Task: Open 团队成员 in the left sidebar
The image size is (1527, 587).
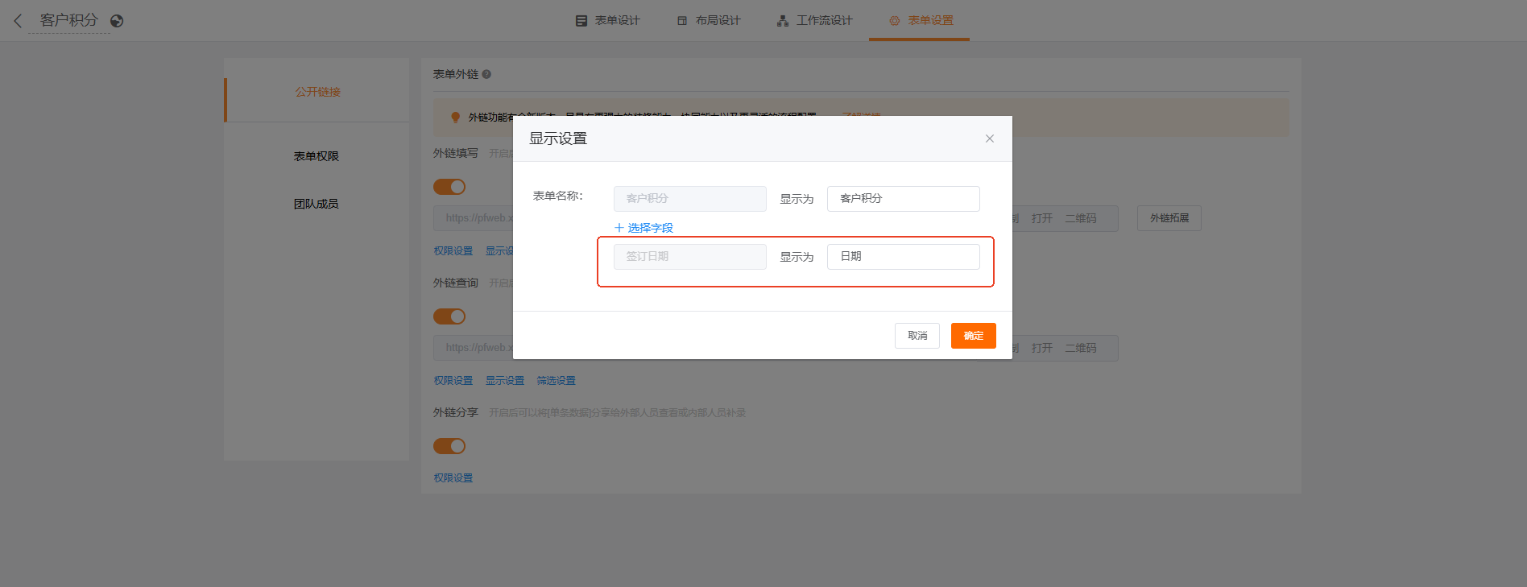Action: 316,204
